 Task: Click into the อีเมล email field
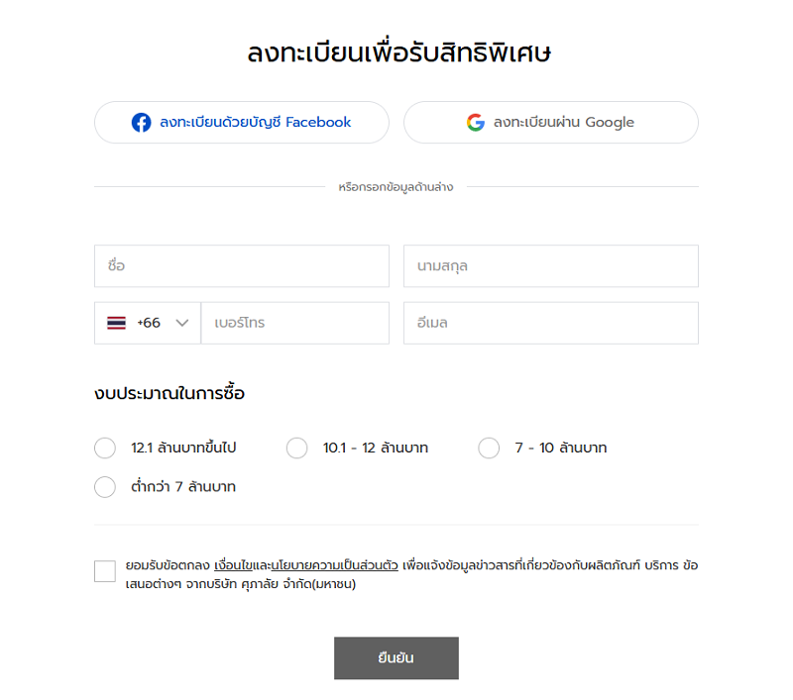click(x=551, y=323)
